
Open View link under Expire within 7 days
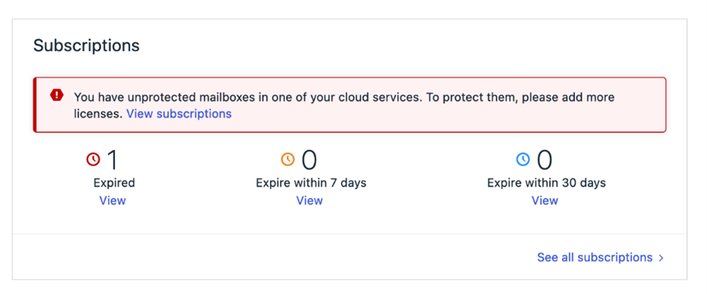pyautogui.click(x=310, y=200)
